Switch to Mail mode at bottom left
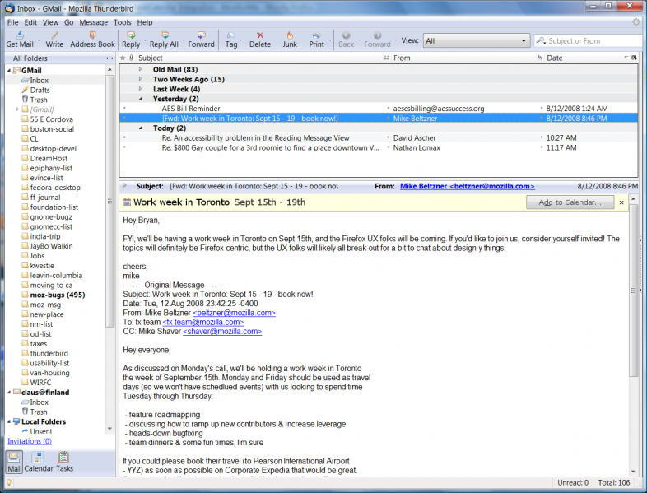The image size is (647, 493). click(x=14, y=462)
